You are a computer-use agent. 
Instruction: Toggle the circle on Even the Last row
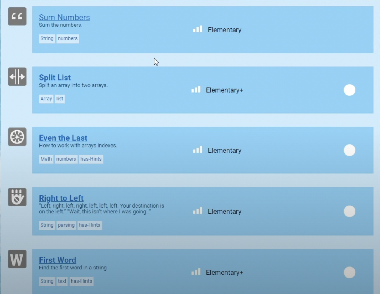coord(349,150)
